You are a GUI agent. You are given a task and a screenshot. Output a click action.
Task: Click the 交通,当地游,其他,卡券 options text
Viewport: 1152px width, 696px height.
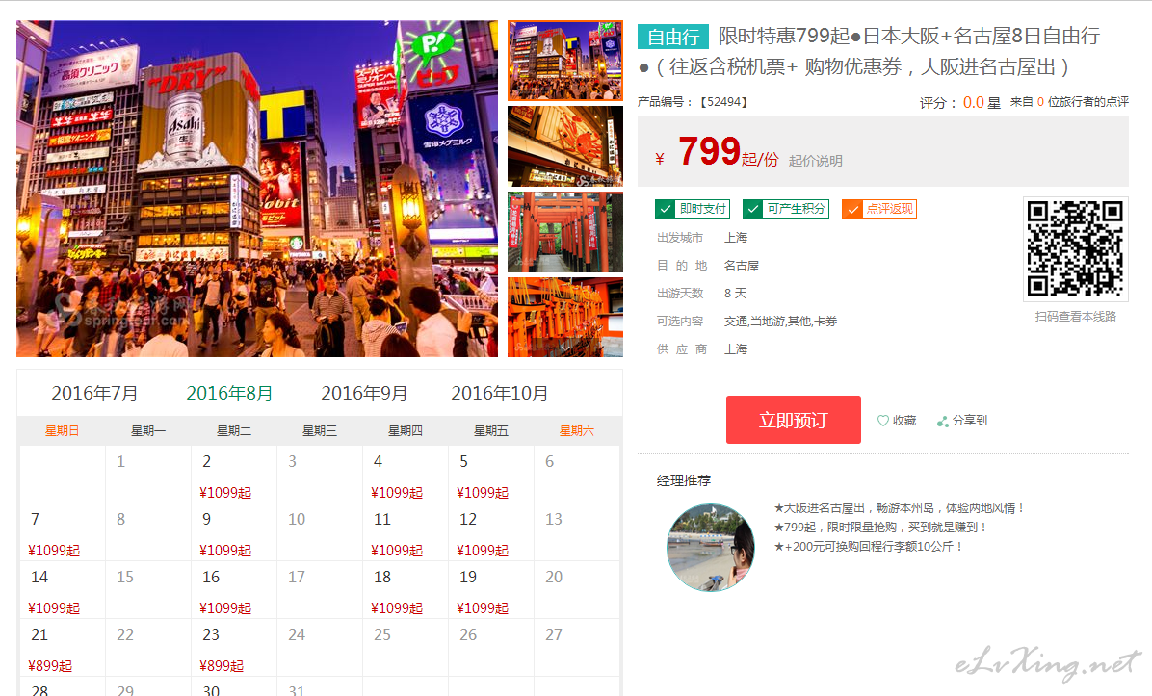coord(780,322)
